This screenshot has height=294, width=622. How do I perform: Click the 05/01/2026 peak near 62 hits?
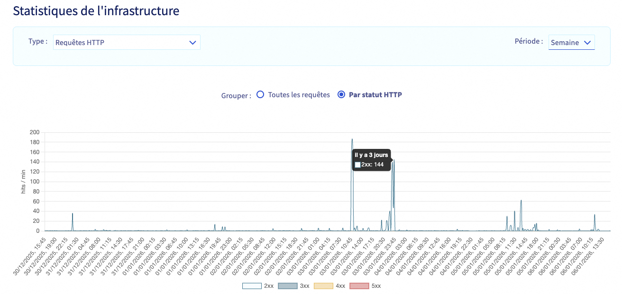[521, 201]
